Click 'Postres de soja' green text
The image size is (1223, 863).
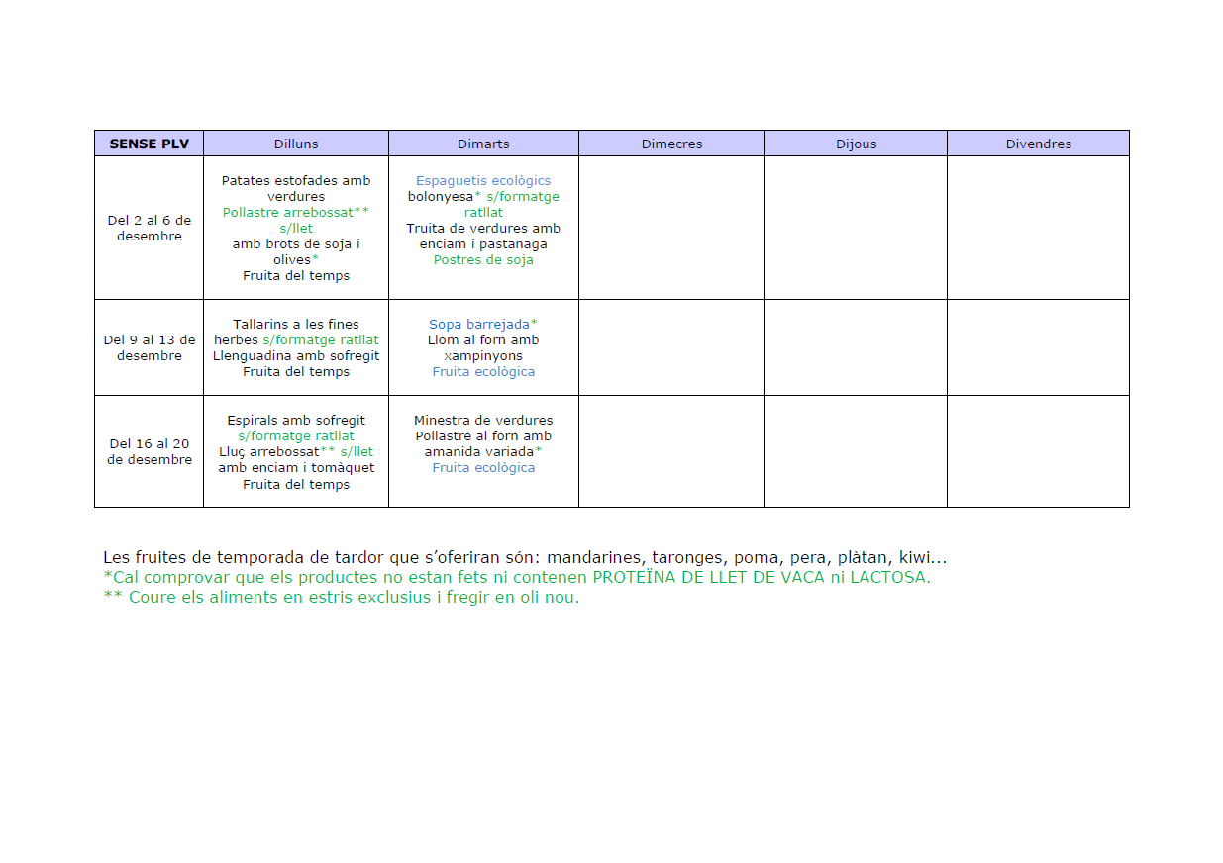[x=483, y=260]
